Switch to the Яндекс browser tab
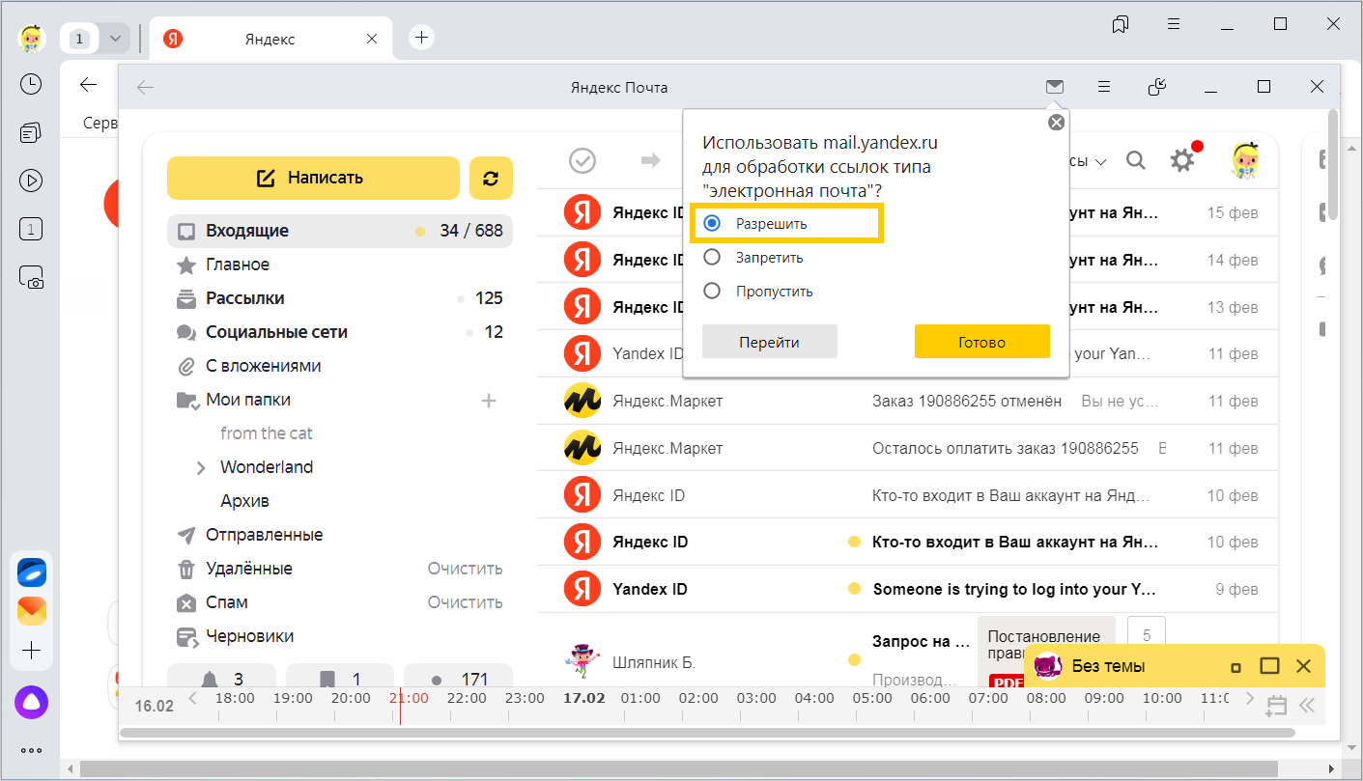This screenshot has height=781, width=1363. click(270, 39)
